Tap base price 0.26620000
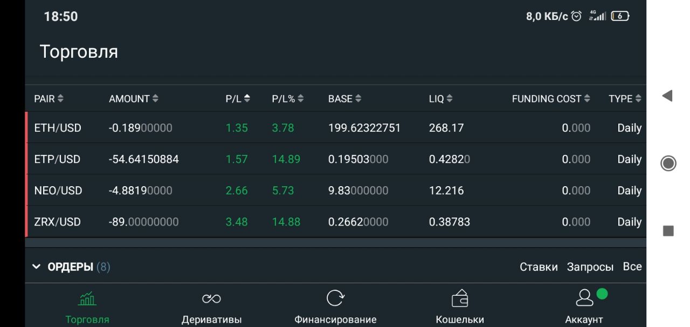This screenshot has height=327, width=690. 358,222
